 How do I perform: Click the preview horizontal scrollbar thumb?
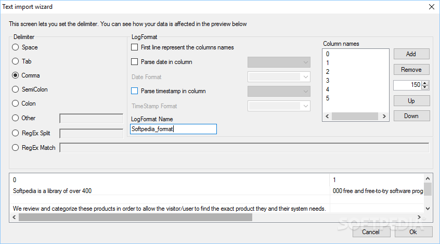(x=136, y=217)
